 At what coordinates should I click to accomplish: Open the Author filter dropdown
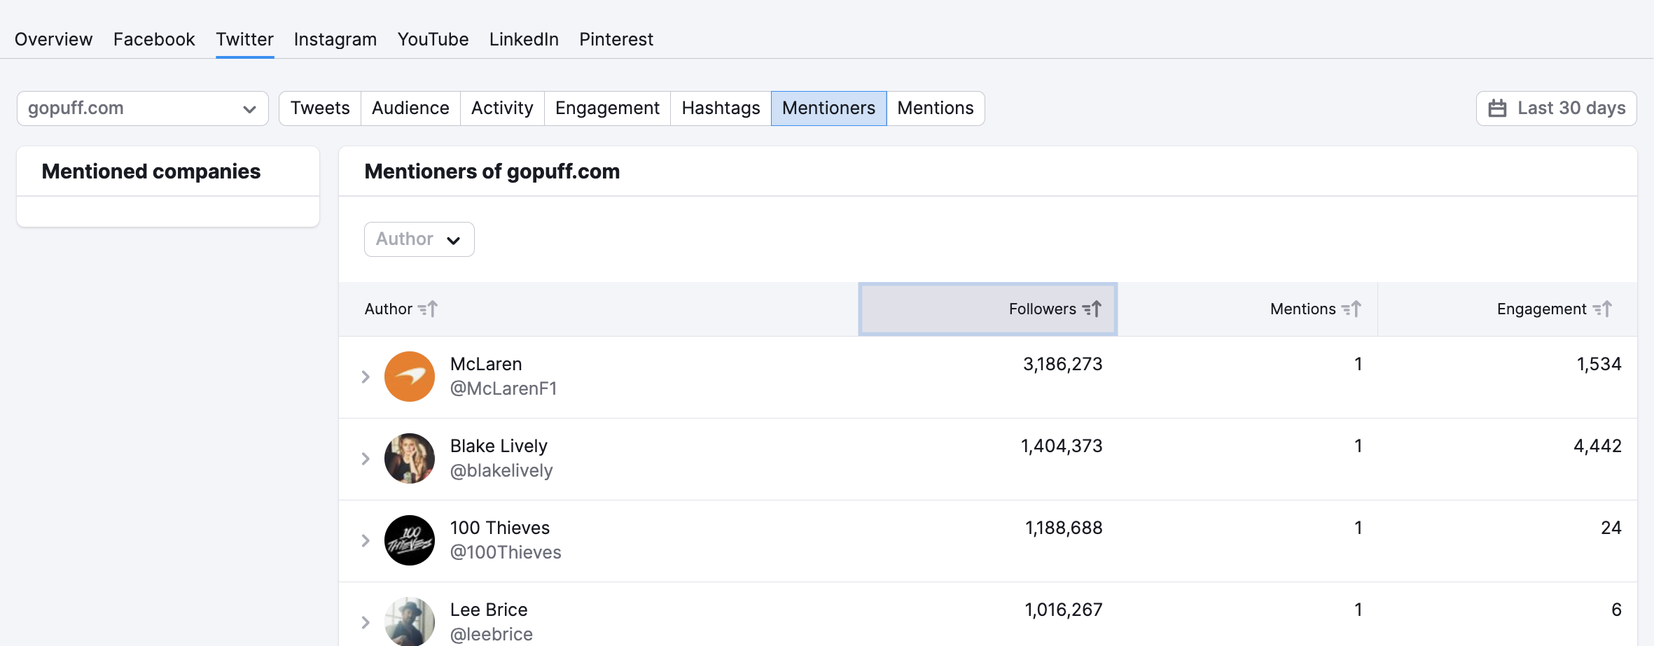coord(419,239)
